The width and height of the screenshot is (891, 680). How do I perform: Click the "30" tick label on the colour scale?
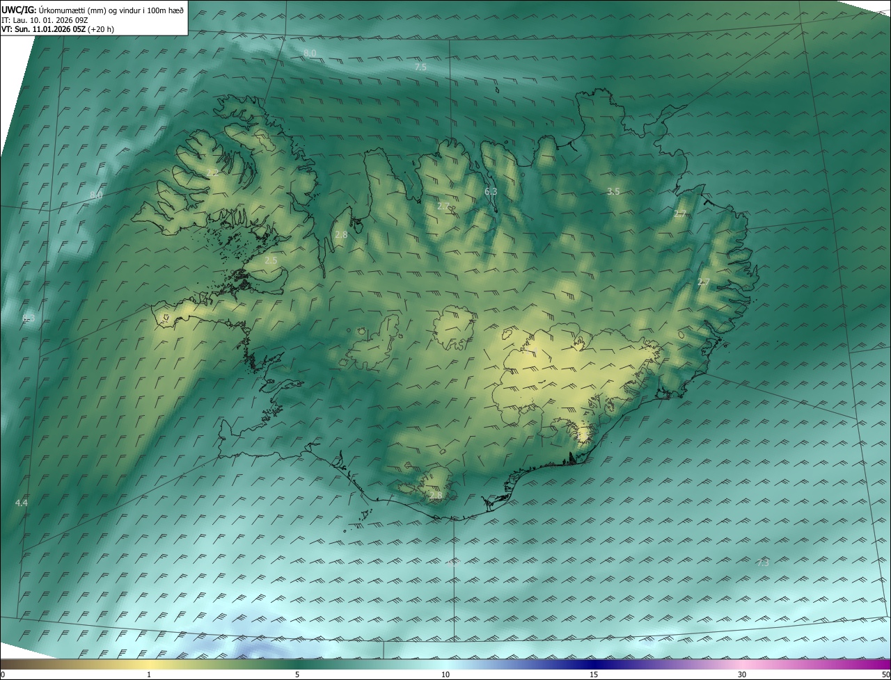742,674
